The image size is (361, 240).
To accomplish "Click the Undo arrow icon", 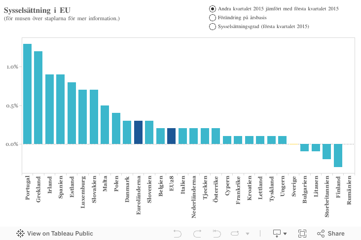I will 178,234.
